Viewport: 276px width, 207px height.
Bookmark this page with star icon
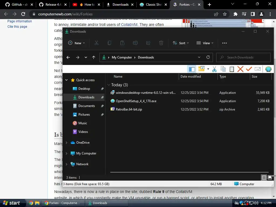[x=225, y=14]
